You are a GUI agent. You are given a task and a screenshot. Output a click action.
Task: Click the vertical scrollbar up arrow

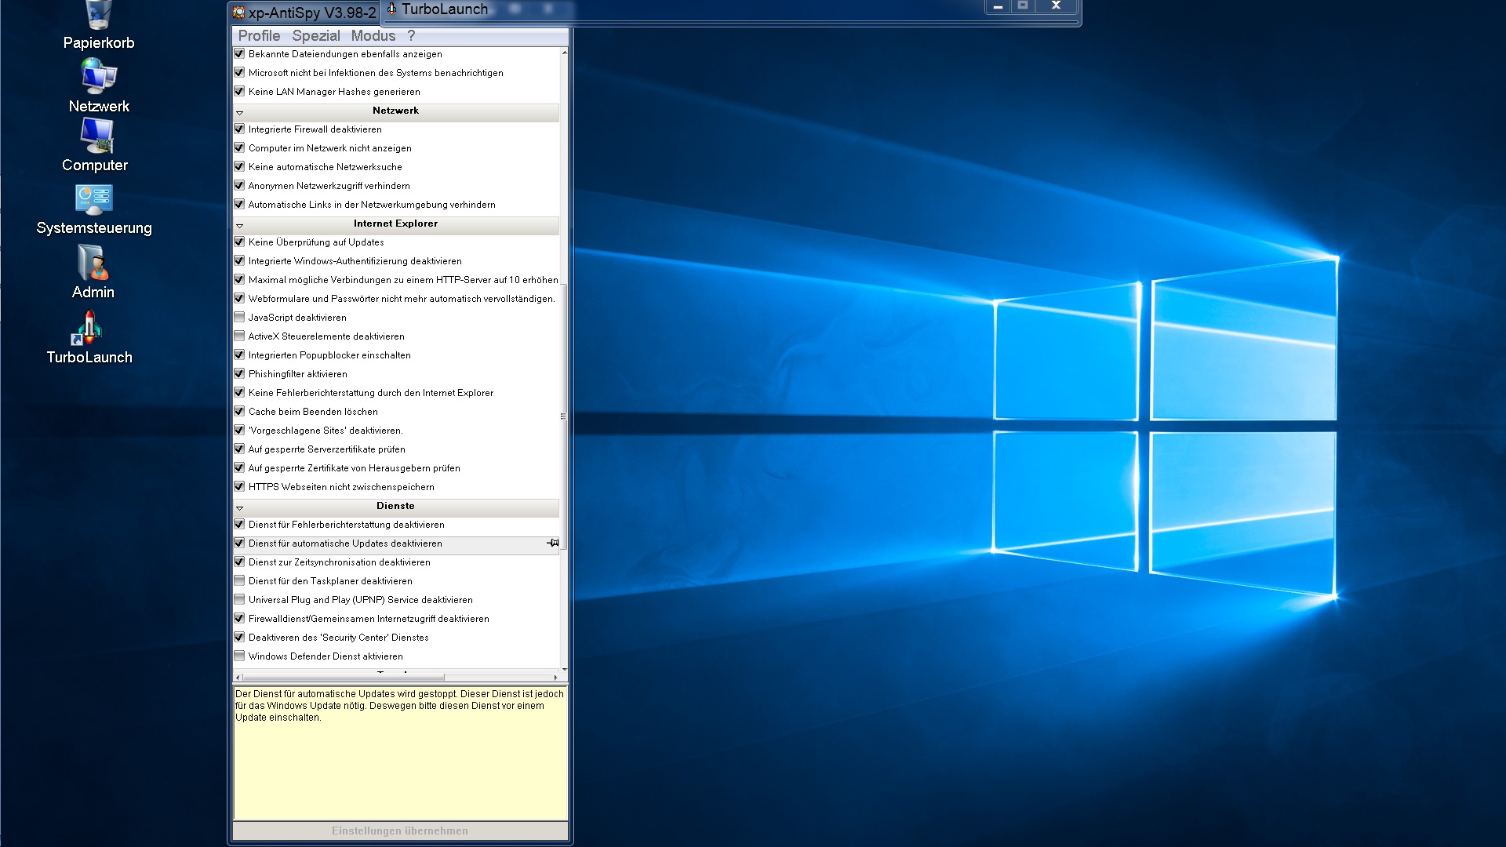coord(564,53)
